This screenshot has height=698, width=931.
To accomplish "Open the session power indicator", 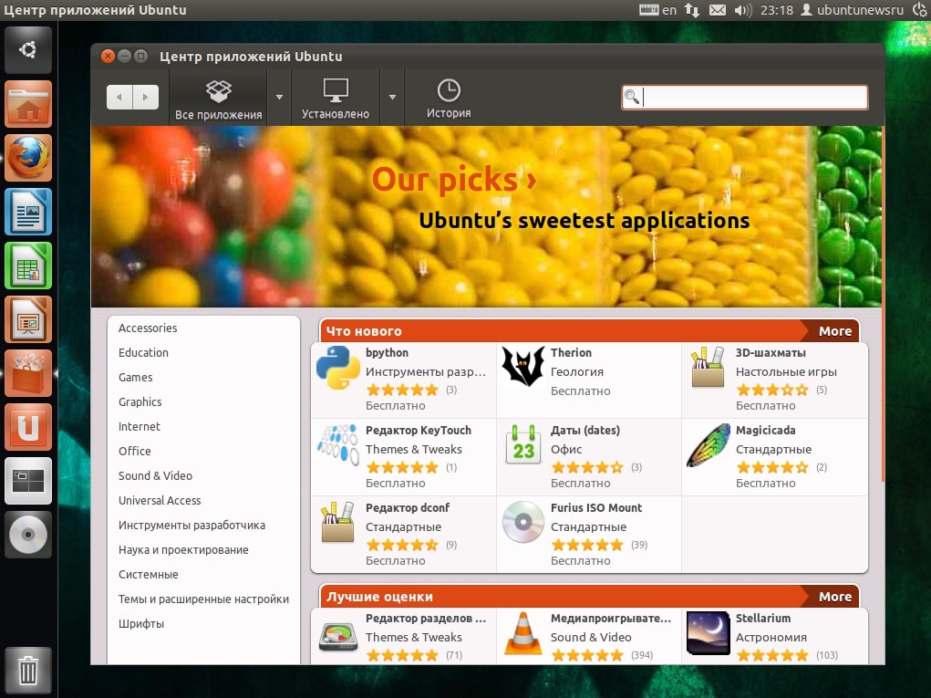I will [920, 10].
